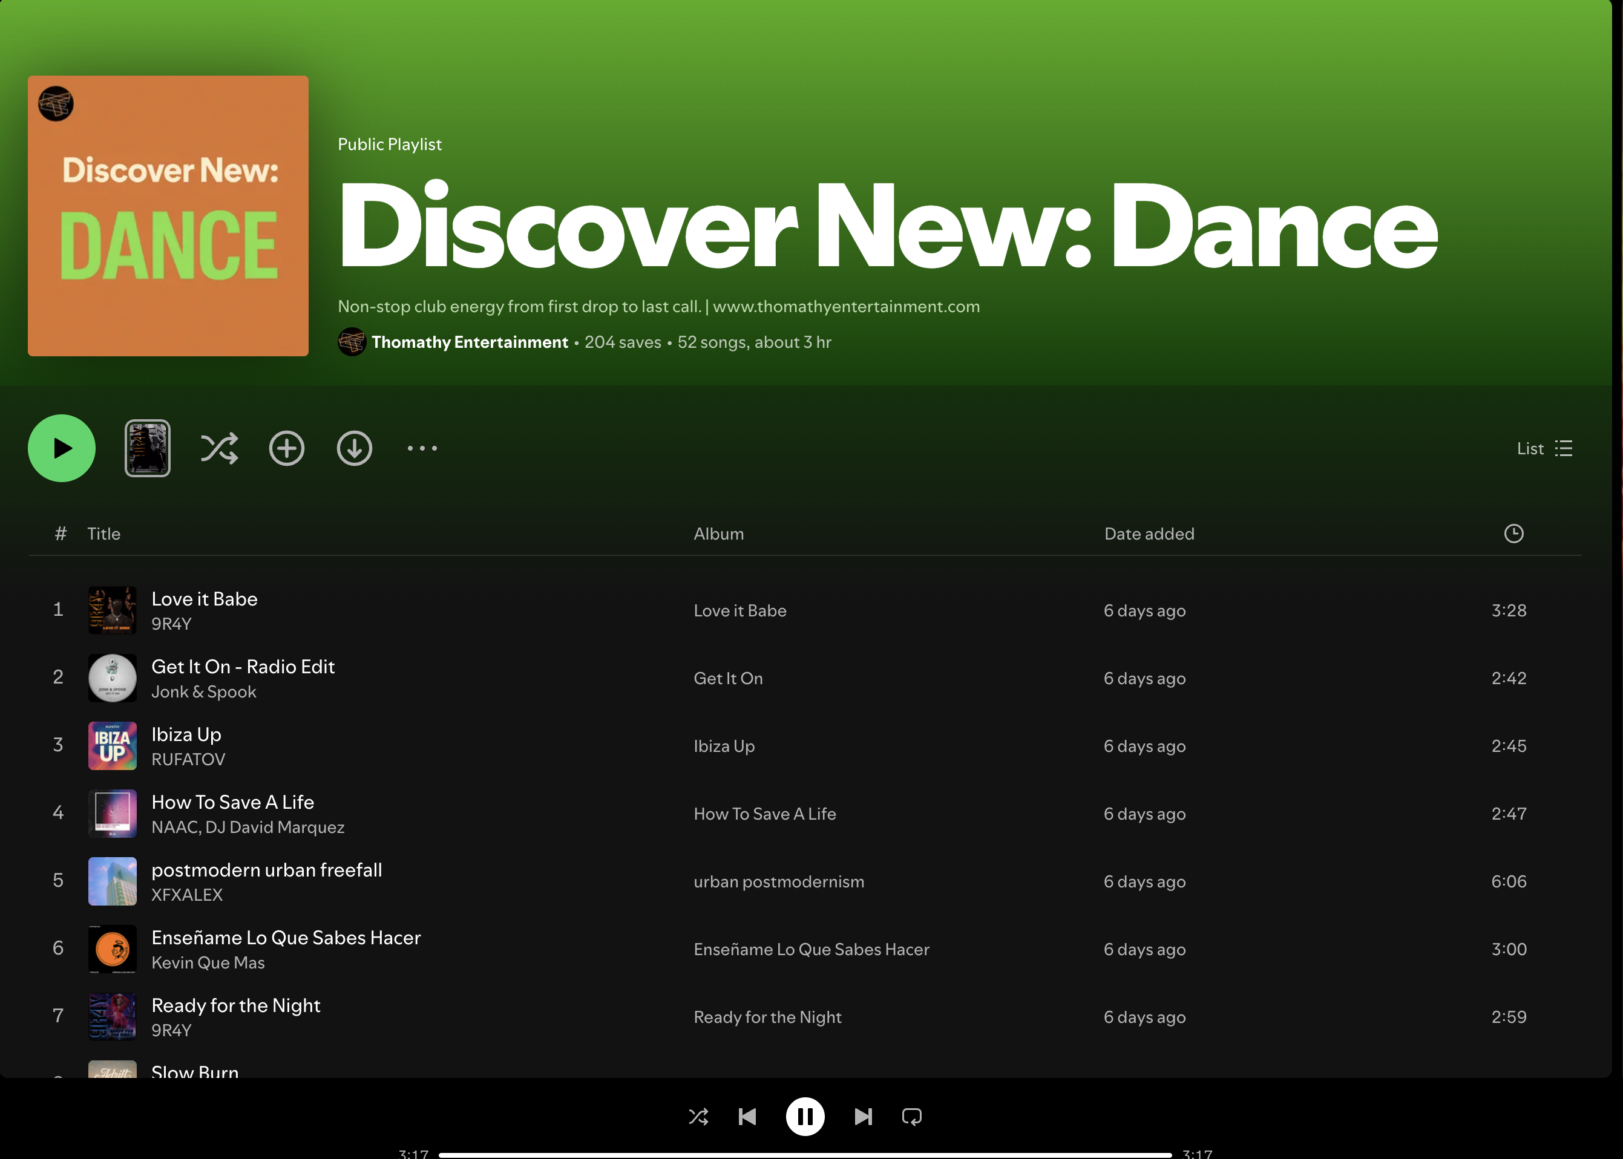Open the urban postmodernism album link
The height and width of the screenshot is (1159, 1623).
pyautogui.click(x=778, y=881)
